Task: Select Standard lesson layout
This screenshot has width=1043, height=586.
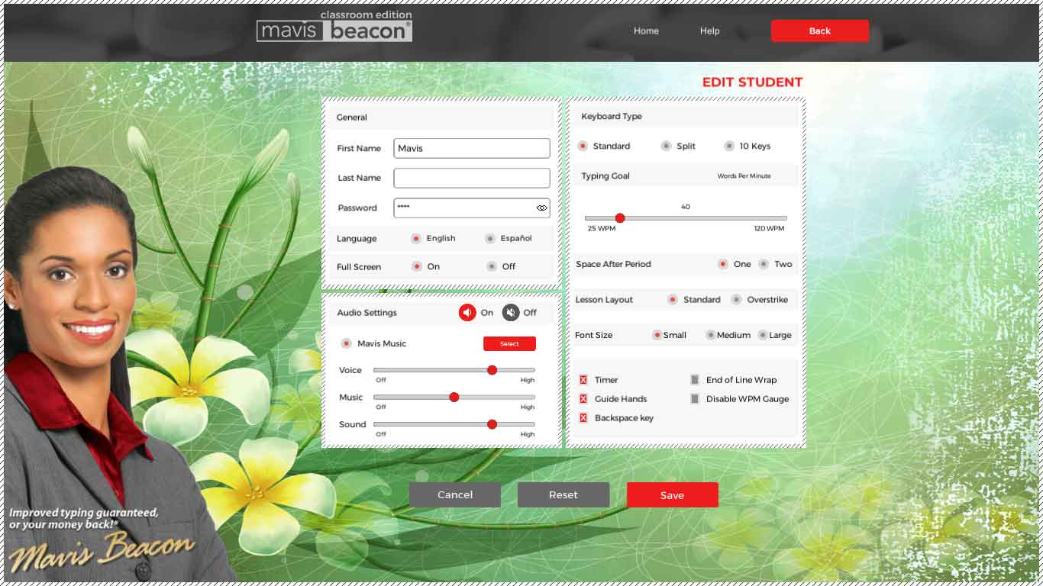Action: coord(673,300)
